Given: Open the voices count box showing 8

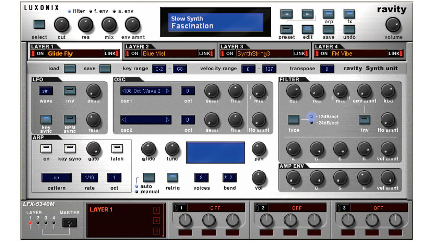Looking at the screenshot, I should (201, 177).
